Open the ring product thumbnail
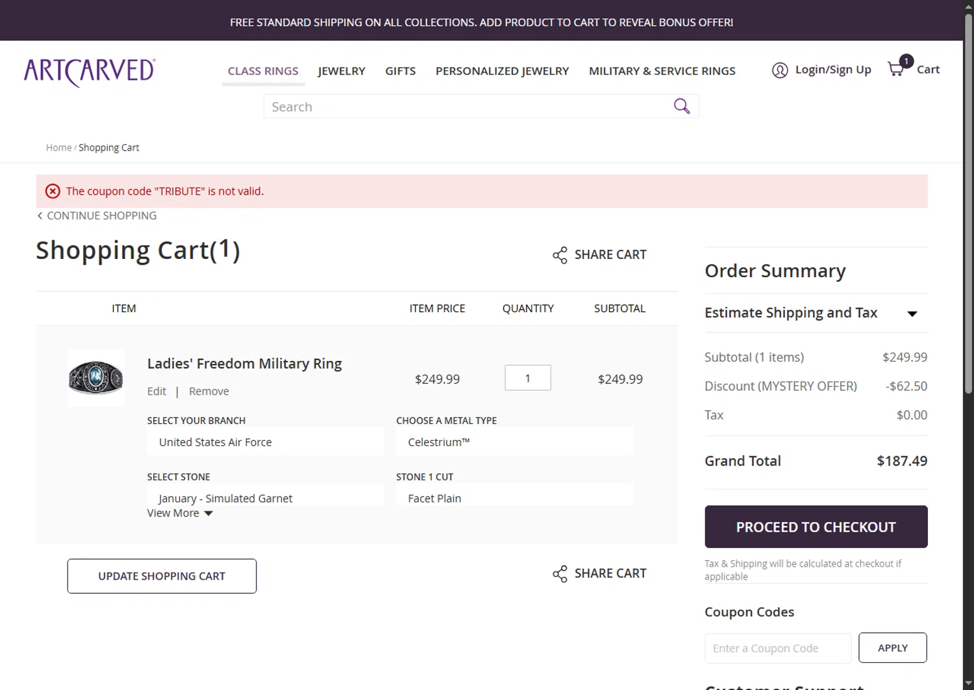The image size is (974, 690). (x=96, y=378)
